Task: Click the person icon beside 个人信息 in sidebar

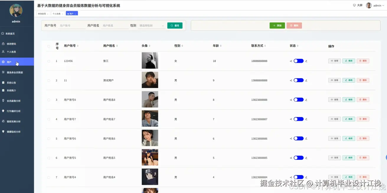Action: tap(3, 52)
